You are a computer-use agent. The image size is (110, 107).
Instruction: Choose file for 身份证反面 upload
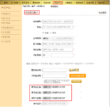click(x=47, y=93)
